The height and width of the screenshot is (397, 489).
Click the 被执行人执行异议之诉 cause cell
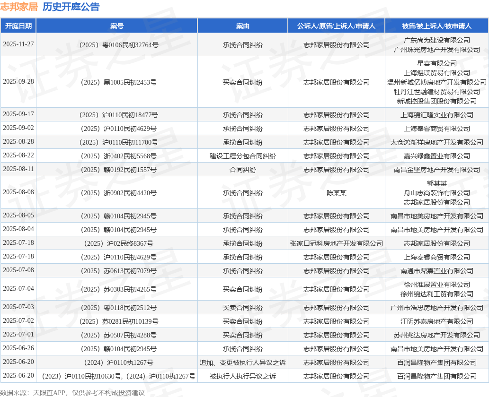pos(243,377)
